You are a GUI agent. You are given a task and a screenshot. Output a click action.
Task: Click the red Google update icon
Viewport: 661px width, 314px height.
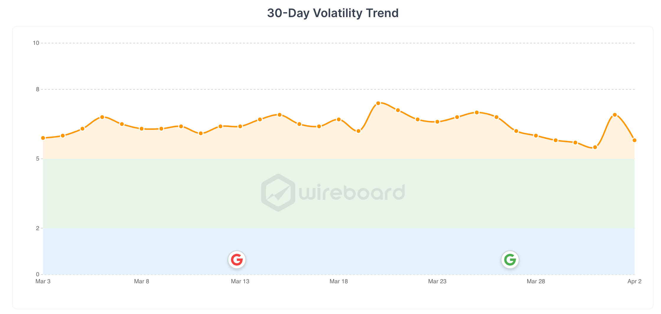(x=237, y=260)
